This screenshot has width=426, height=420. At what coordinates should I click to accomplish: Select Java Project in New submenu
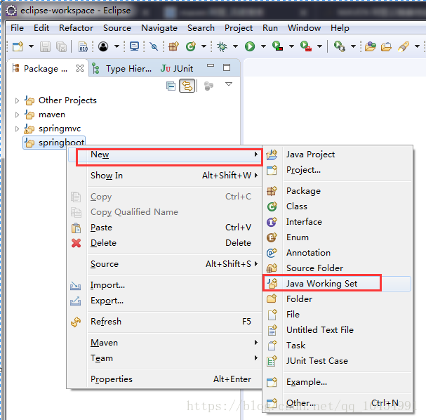(337, 155)
